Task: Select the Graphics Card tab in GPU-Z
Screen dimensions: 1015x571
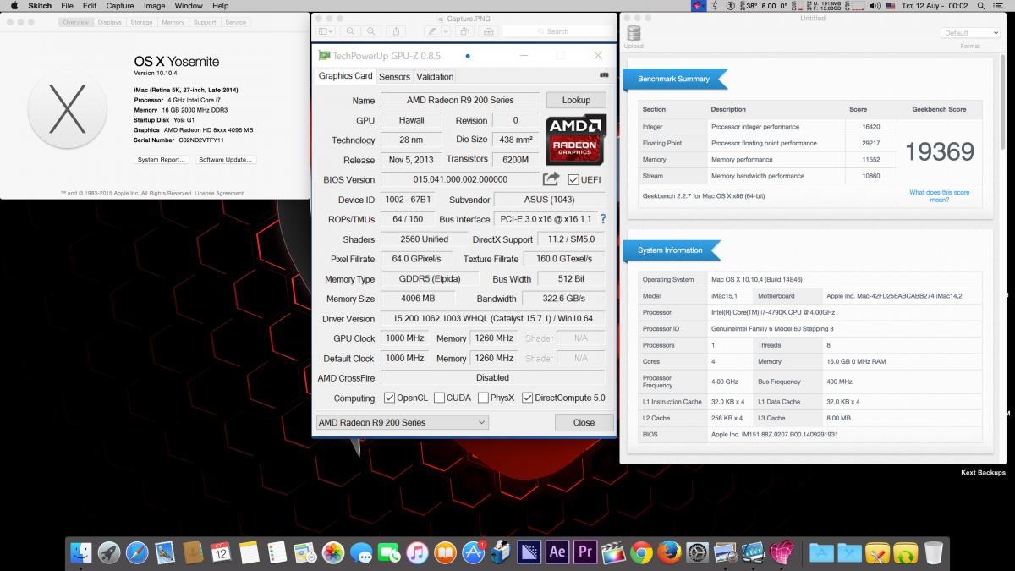Action: [x=345, y=75]
